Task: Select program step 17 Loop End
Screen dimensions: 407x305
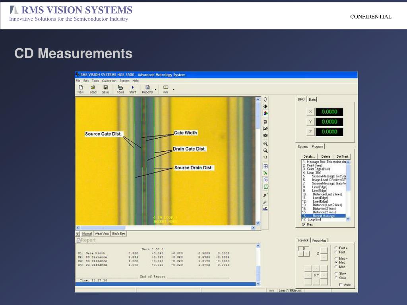Action: coord(324,219)
